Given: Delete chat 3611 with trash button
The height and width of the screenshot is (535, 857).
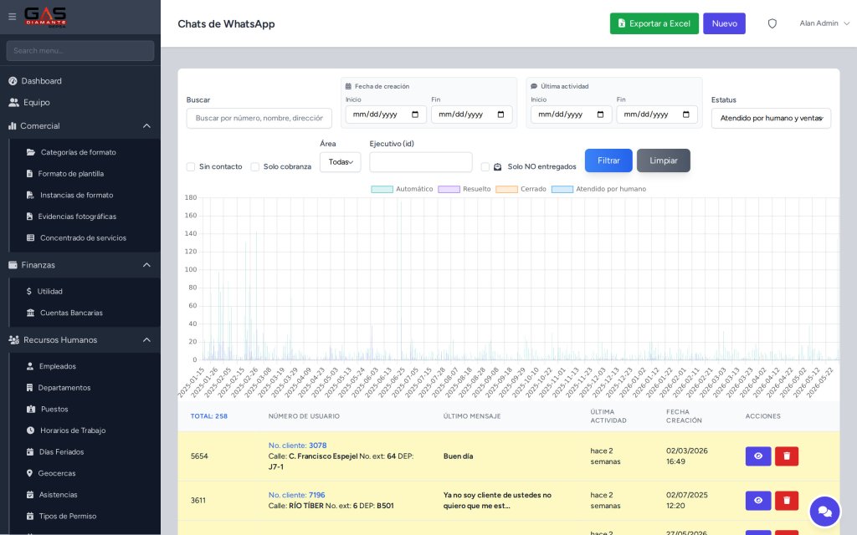Looking at the screenshot, I should [787, 500].
